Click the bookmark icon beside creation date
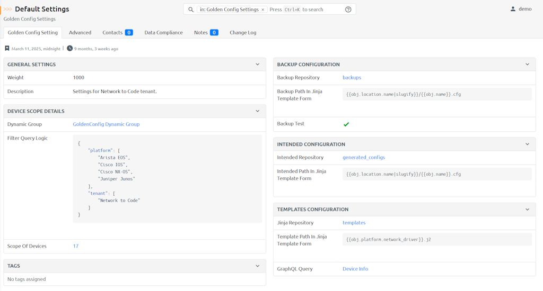Screen dimensions: 543x291 coord(7,49)
